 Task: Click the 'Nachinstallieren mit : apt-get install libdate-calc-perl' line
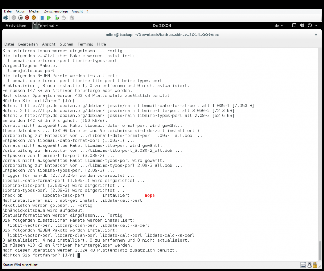tap(72, 200)
